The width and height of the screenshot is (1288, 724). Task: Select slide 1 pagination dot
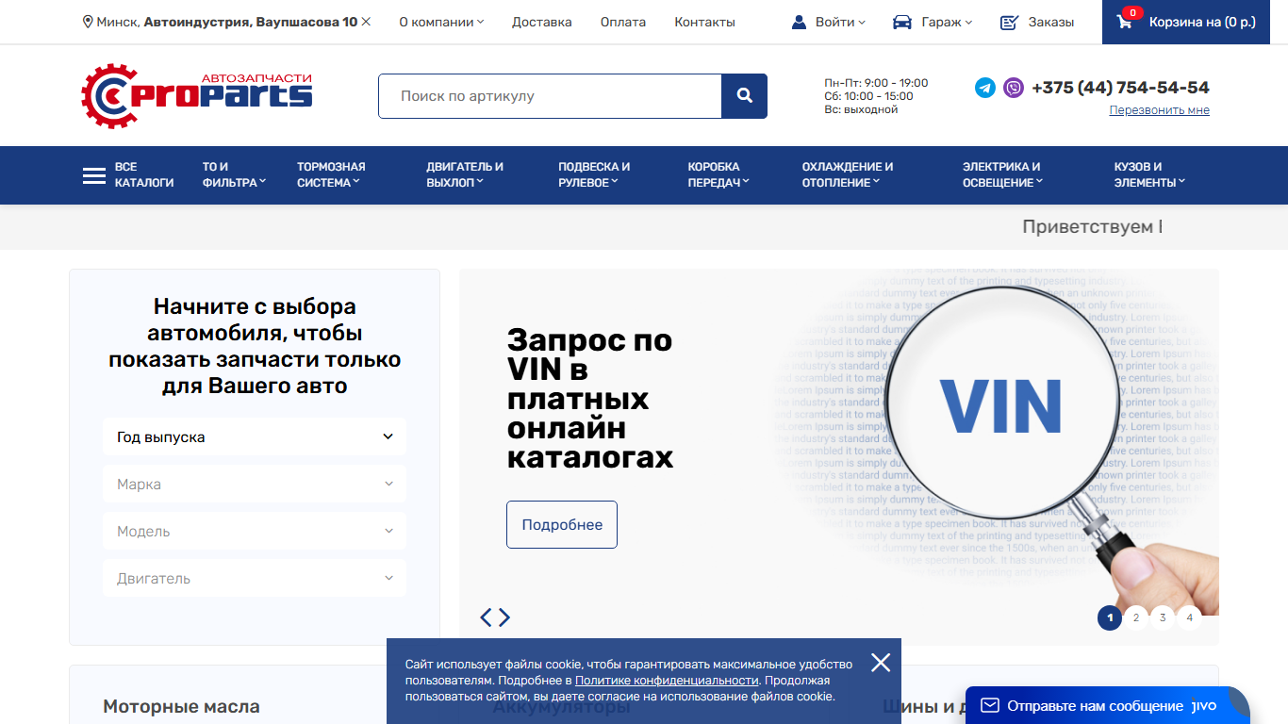[1110, 618]
